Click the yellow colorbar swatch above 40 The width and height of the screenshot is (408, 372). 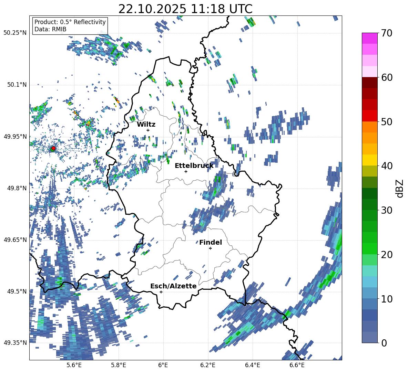click(x=370, y=160)
